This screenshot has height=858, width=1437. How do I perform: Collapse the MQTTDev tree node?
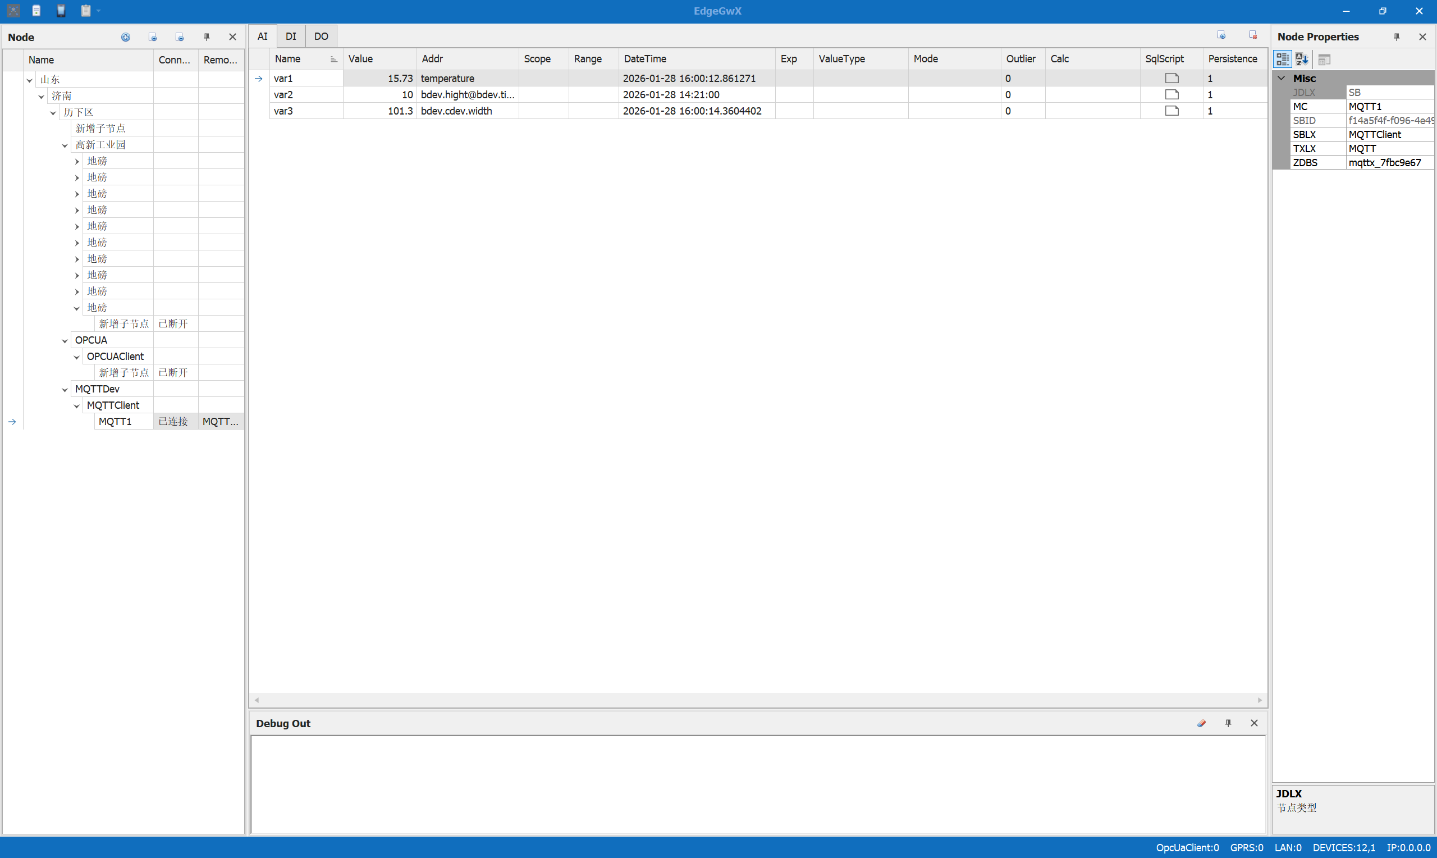point(65,389)
